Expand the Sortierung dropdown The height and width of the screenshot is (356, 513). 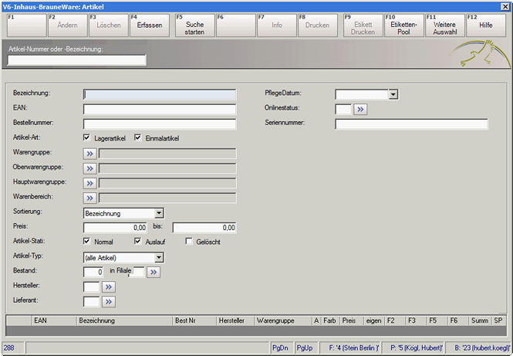[x=159, y=213]
